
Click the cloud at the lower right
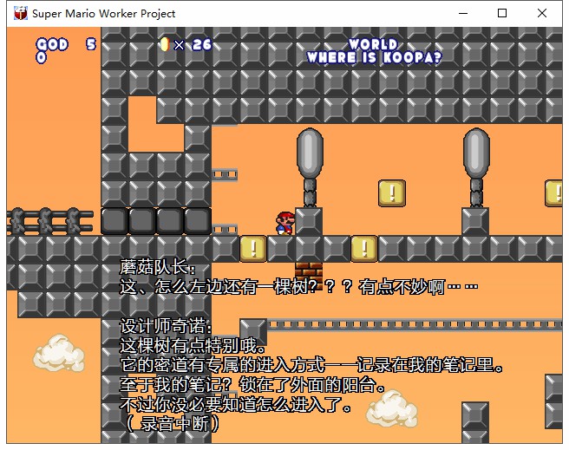[392, 409]
